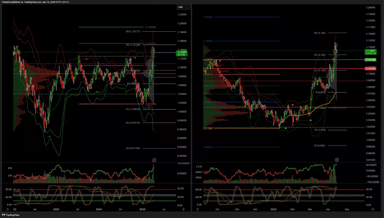
Task: Select the S1 (1.00528) pivot label
Action: tap(133, 109)
